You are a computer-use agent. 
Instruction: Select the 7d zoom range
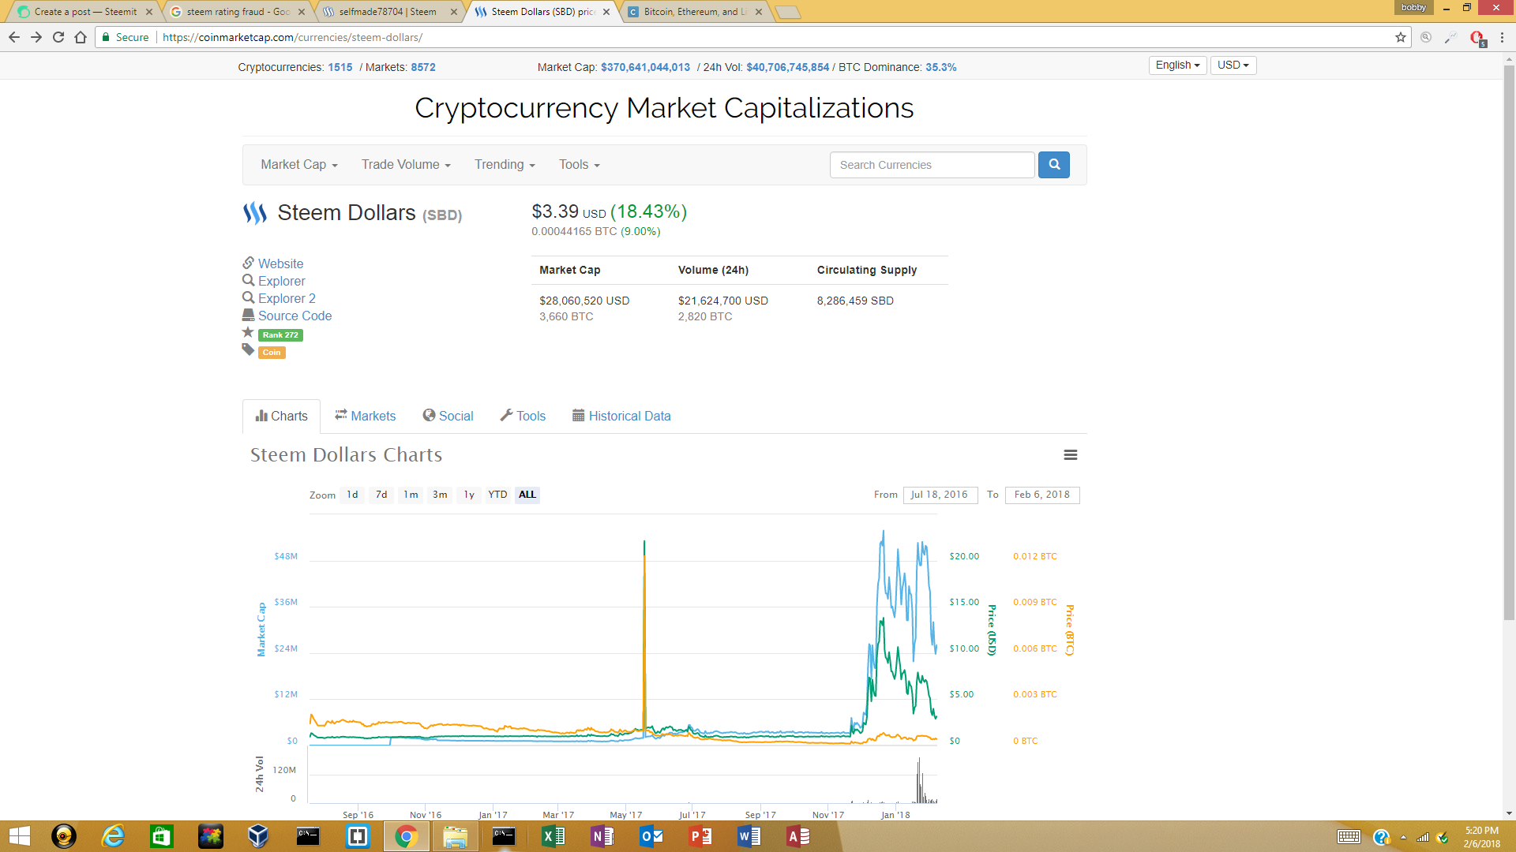(381, 495)
